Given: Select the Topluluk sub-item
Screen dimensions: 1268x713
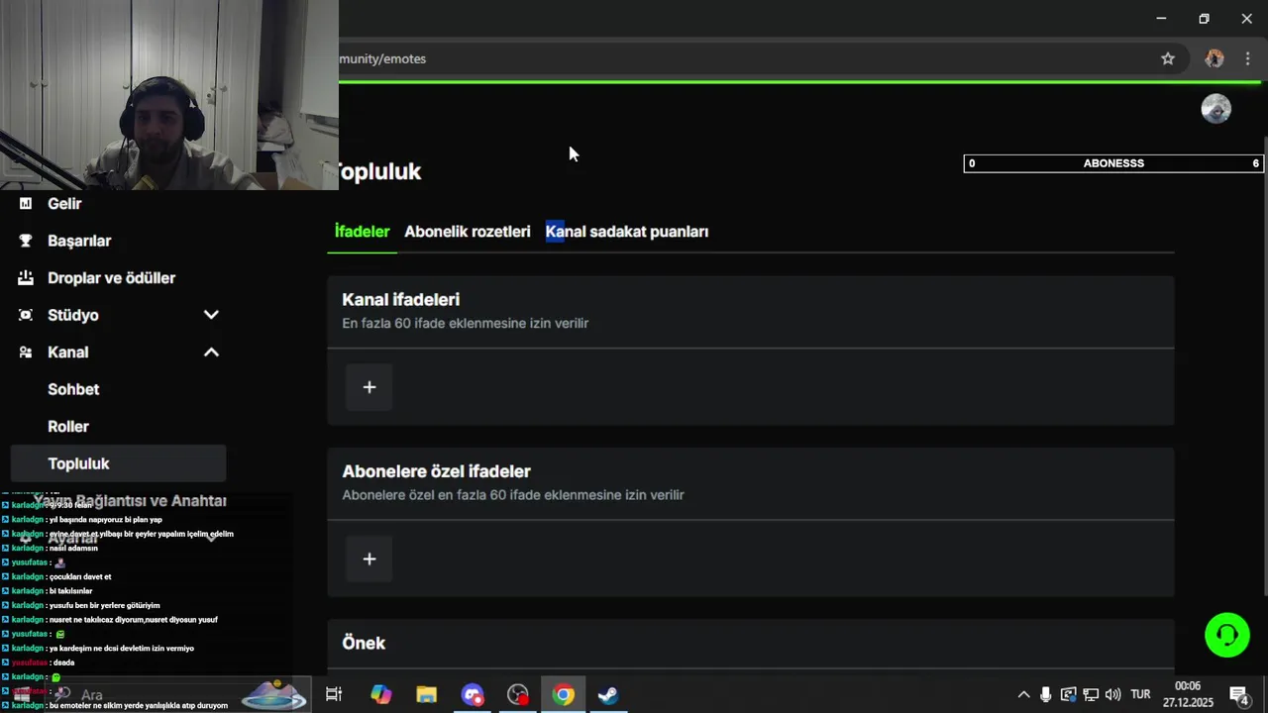Looking at the screenshot, I should point(118,463).
